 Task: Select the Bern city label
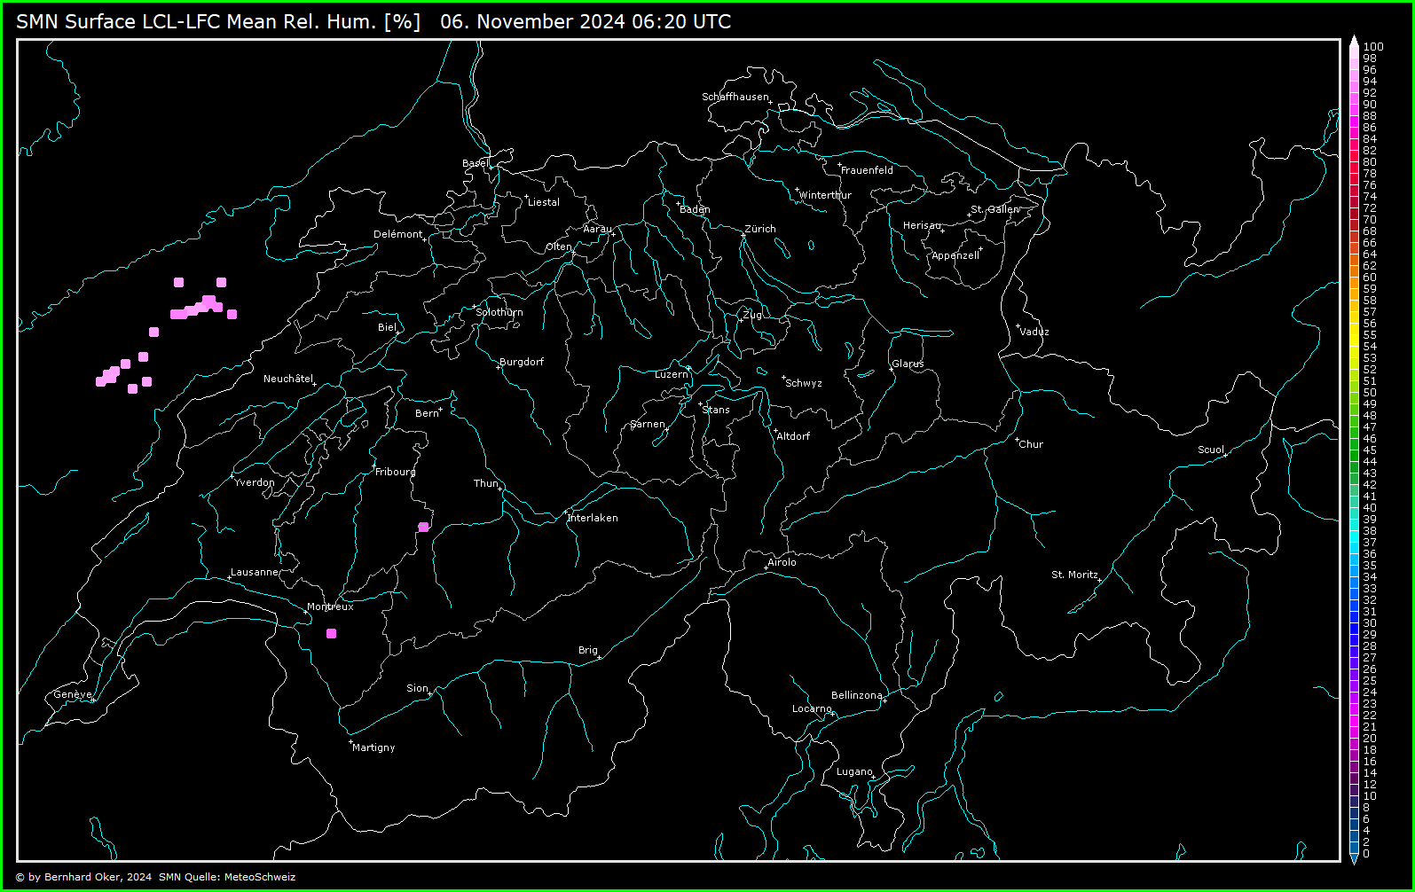(x=427, y=413)
